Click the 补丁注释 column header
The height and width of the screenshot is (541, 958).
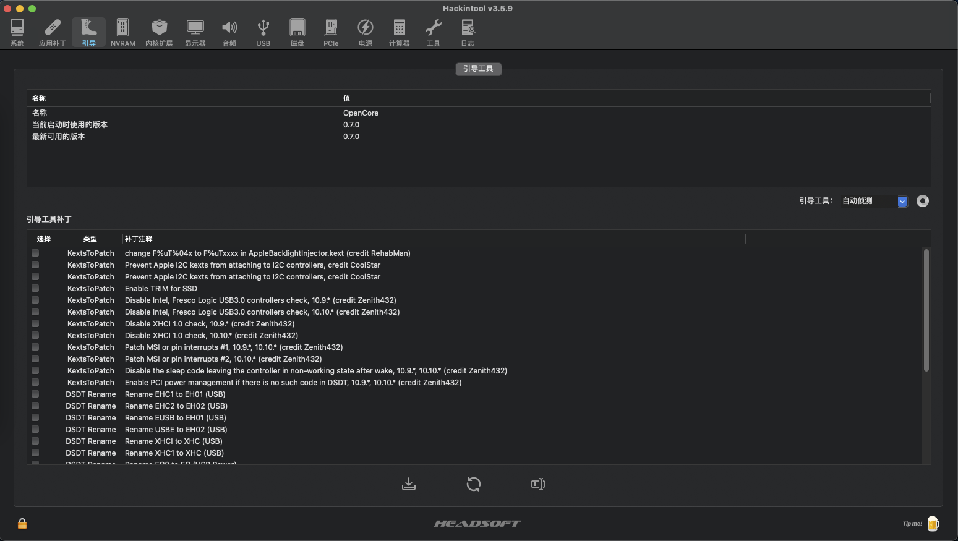[434, 239]
